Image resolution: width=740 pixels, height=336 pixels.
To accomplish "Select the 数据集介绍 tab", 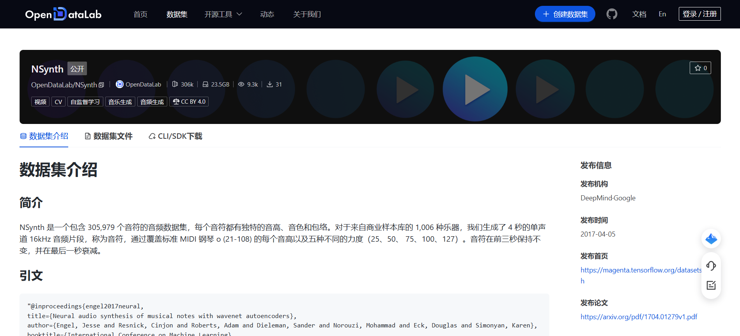I will pyautogui.click(x=44, y=136).
